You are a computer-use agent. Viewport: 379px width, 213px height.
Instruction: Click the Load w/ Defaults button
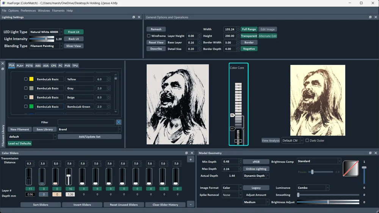20,143
